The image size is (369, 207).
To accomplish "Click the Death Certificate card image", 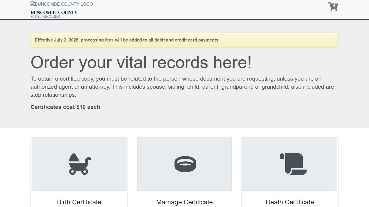I will pyautogui.click(x=290, y=164).
